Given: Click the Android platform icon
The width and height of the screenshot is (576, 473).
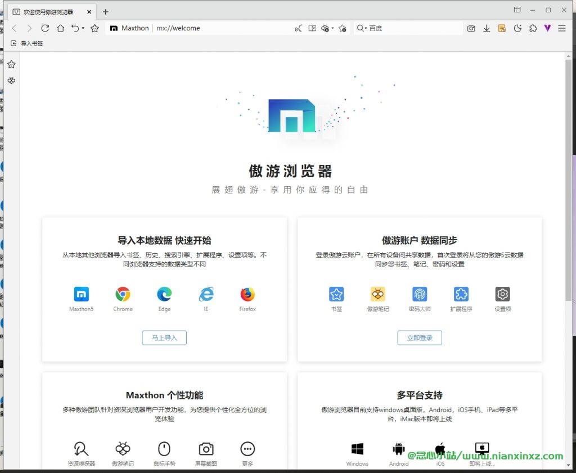Looking at the screenshot, I should point(399,449).
